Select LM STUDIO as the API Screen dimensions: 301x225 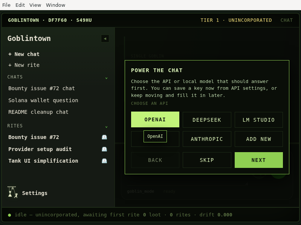pyautogui.click(x=258, y=120)
